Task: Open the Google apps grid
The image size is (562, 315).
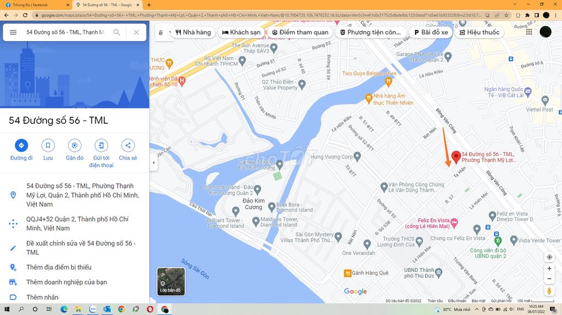Action: coord(529,32)
